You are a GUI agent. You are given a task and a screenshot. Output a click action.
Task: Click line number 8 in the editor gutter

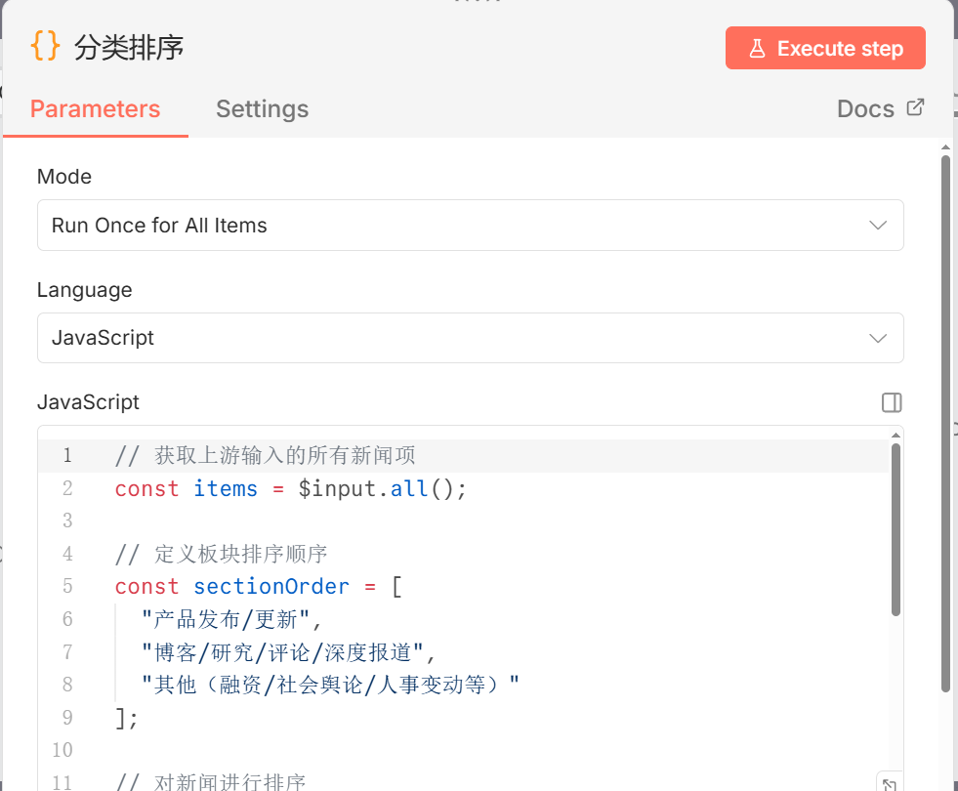pos(66,685)
